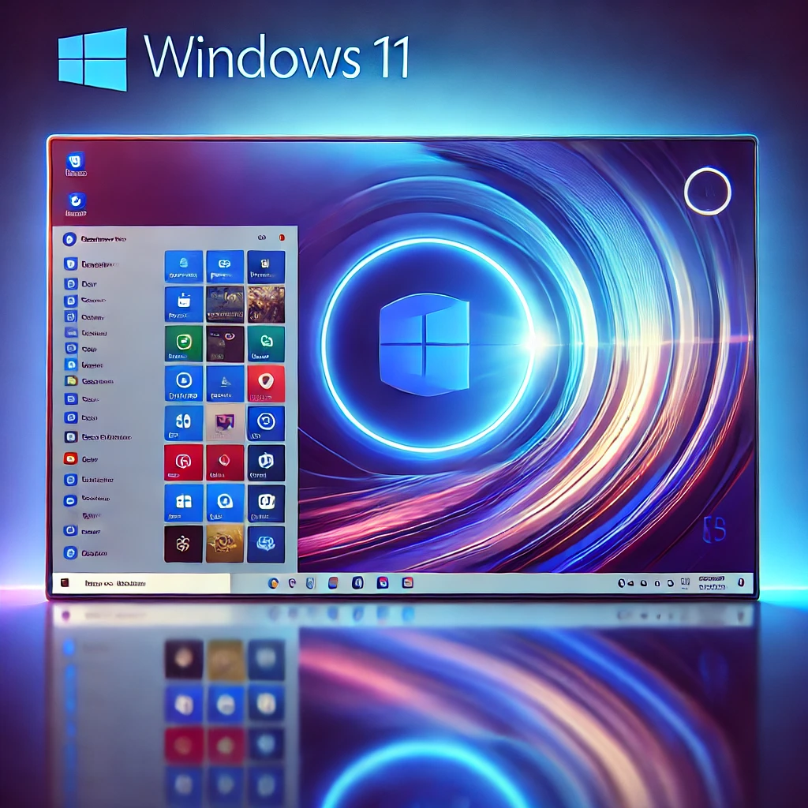
Task: Launch the dark blue tile with cloud icon
Action: pos(266,544)
